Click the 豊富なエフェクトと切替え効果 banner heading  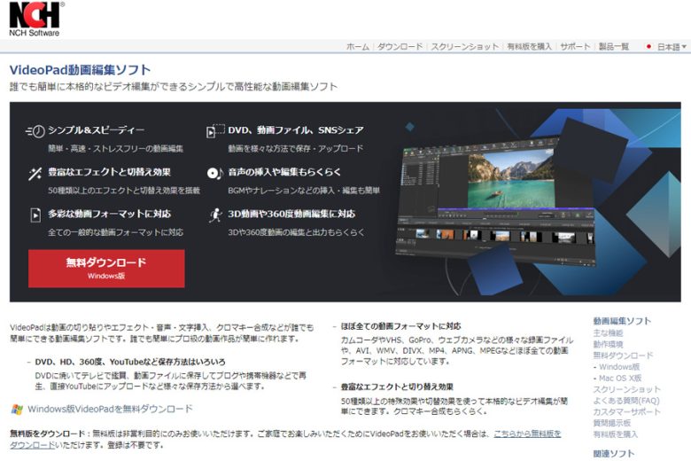(109, 172)
